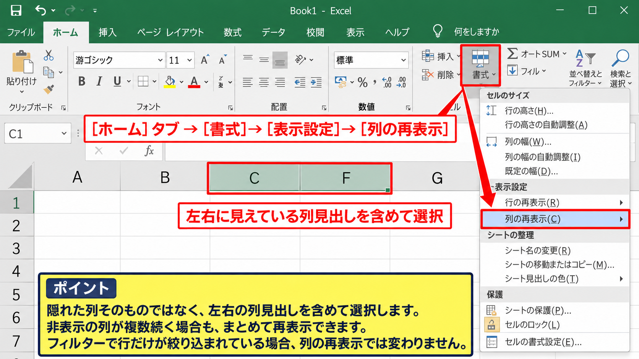This screenshot has width=639, height=359.
Task: Open Sort and Filter (並べ替えとフィルター)
Action: coord(585,68)
